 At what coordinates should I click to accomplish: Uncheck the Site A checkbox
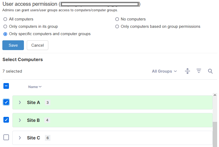click(6, 102)
